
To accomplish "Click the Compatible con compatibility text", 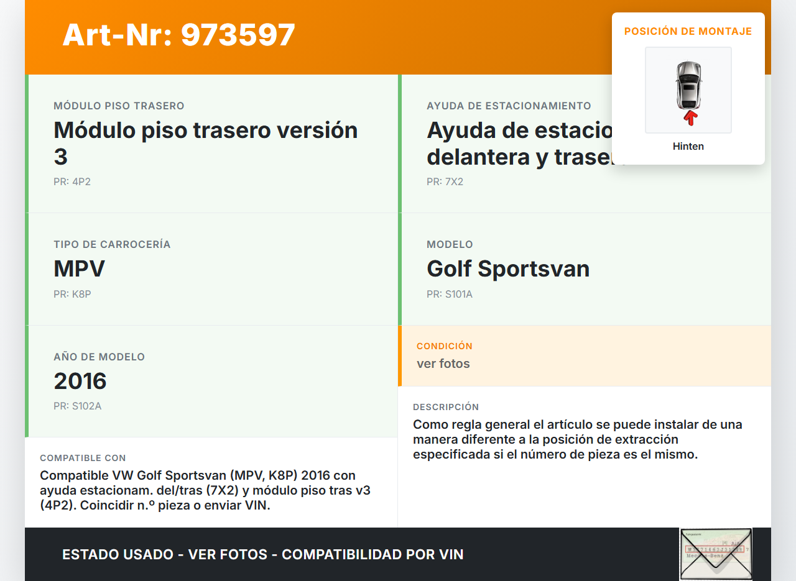I will [205, 490].
